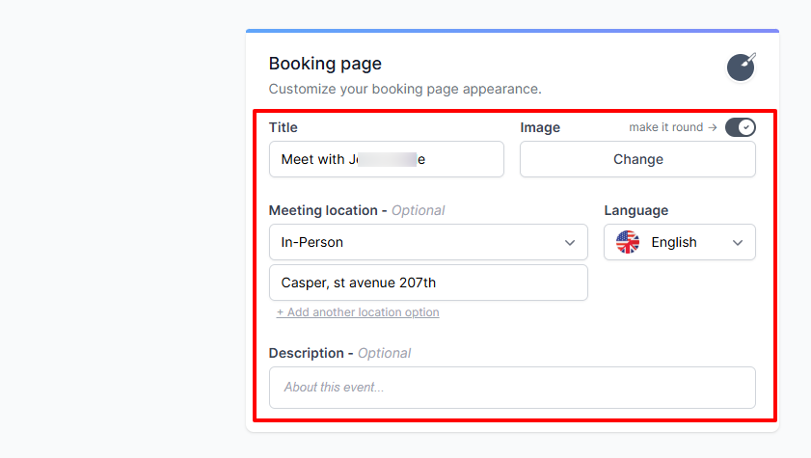This screenshot has height=458, width=811.
Task: Toggle the make it round switch
Action: 741,127
